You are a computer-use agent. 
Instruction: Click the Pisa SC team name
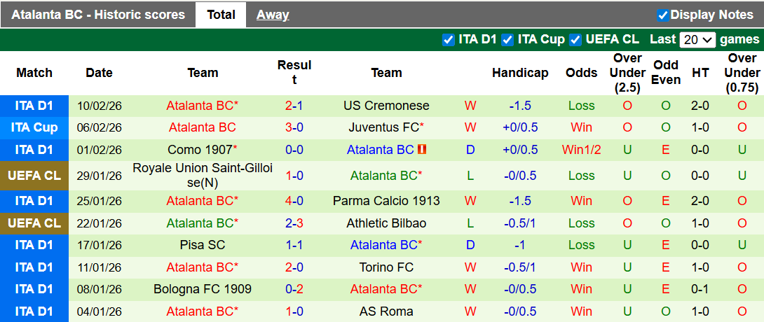coord(203,245)
